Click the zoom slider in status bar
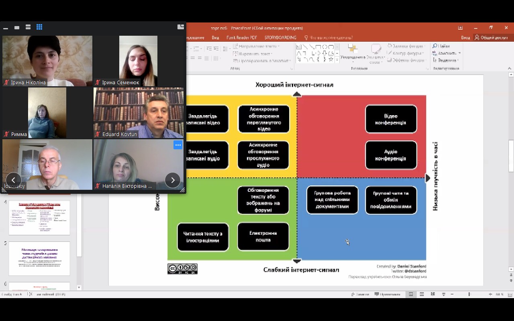Image resolution: width=514 pixels, height=321 pixels. pos(470,294)
